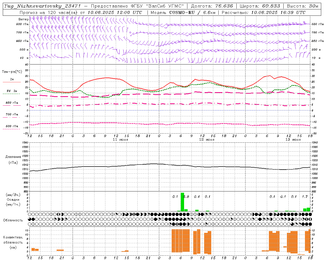Click the Конвективн. convective cloud label

coord(13,237)
